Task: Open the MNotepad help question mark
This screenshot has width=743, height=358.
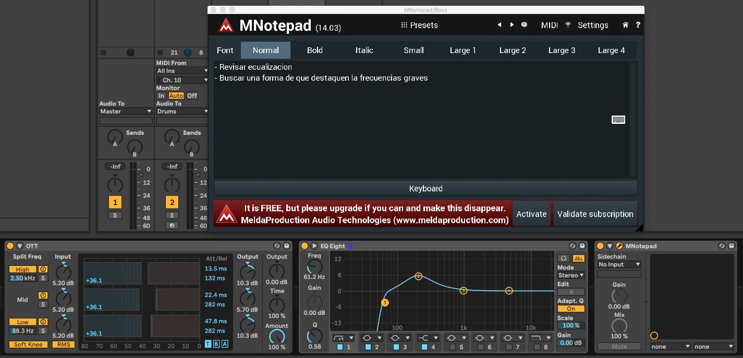Action: click(x=638, y=25)
